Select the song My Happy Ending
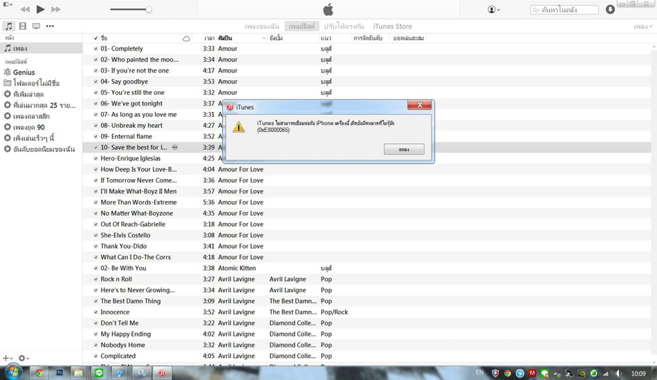 click(126, 334)
